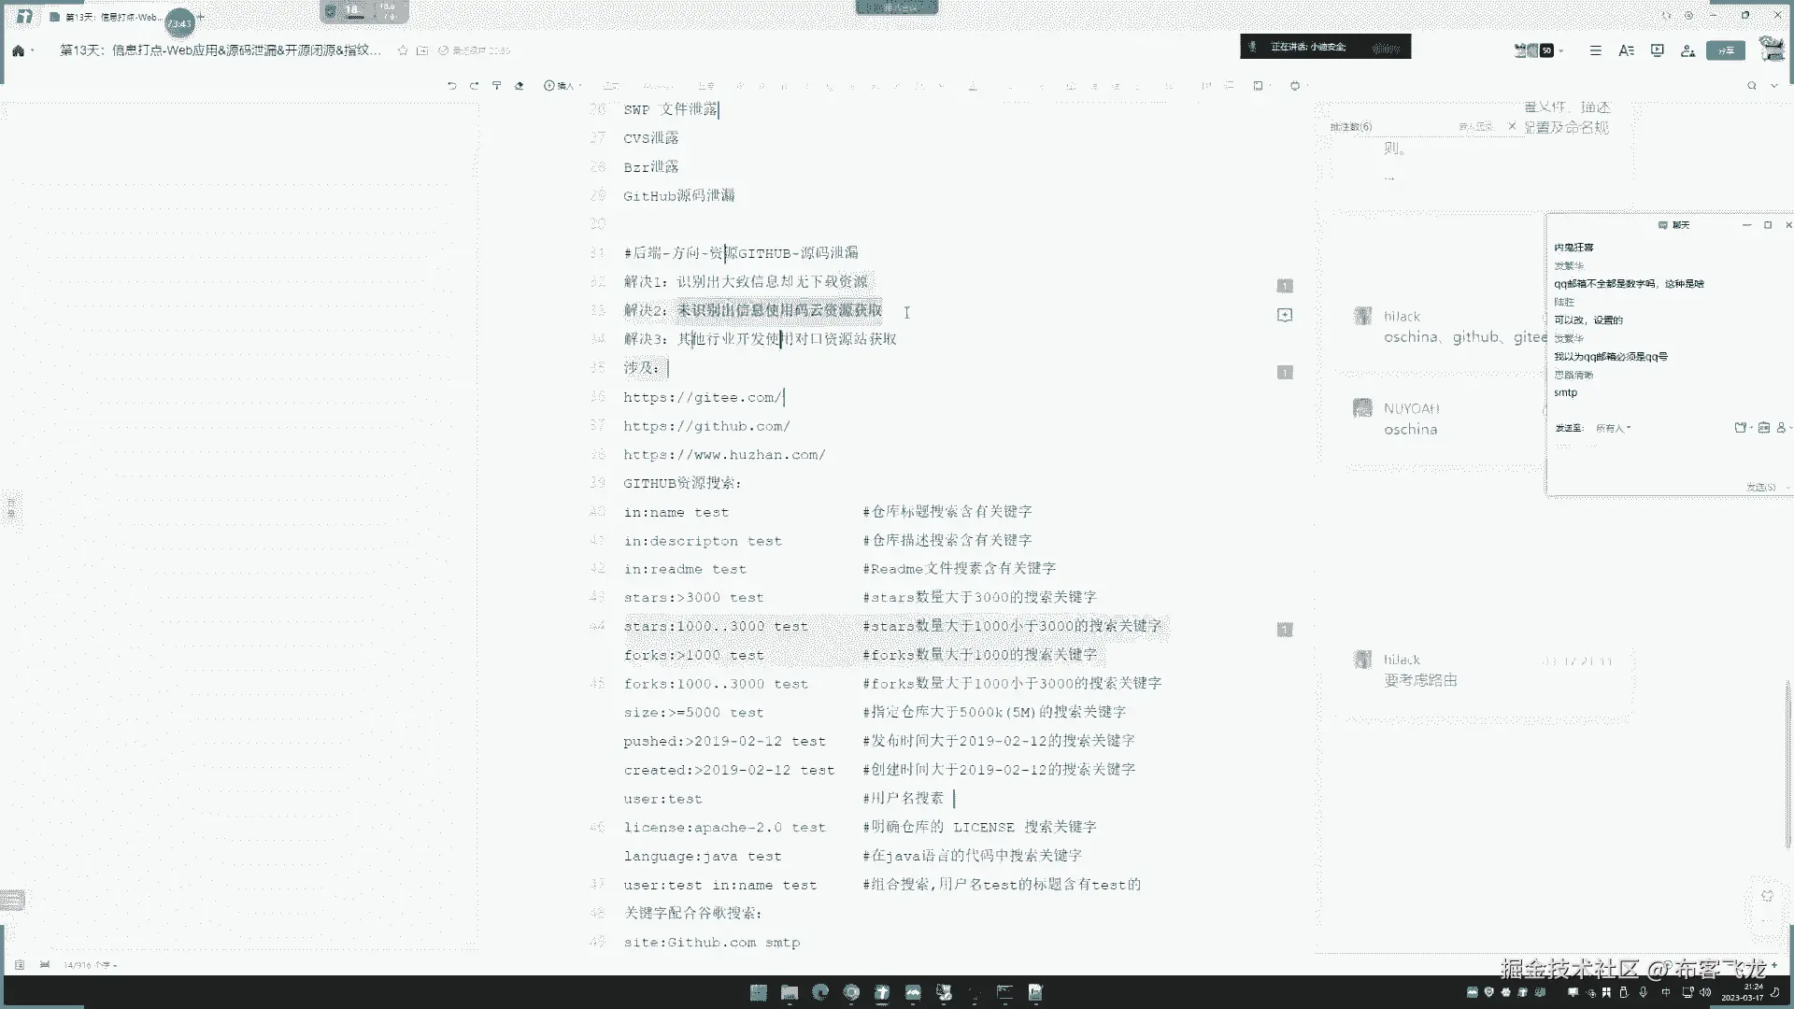The height and width of the screenshot is (1009, 1794).
Task: Expand the online viewers avatar dropdown
Action: click(1561, 50)
